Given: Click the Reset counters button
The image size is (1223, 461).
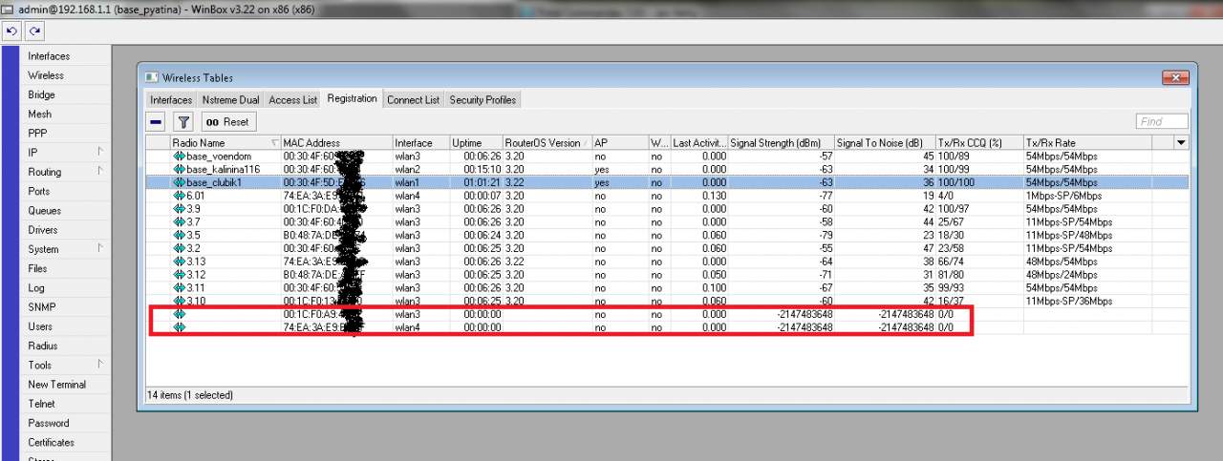Looking at the screenshot, I should coord(226,121).
